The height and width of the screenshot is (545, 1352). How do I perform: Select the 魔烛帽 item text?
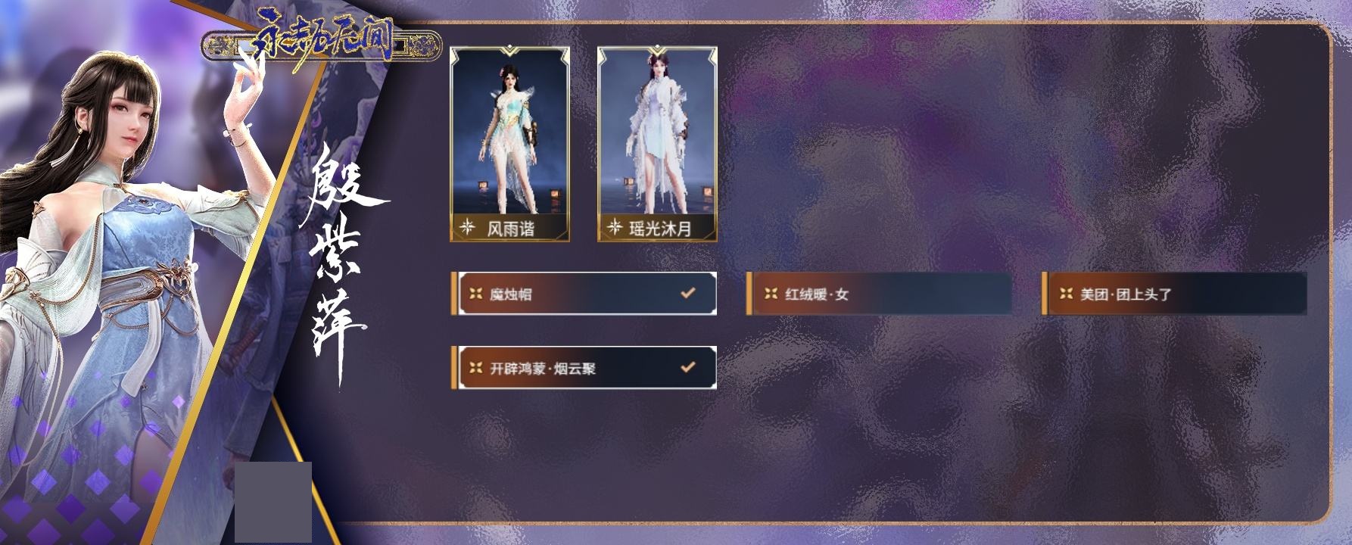[511, 294]
